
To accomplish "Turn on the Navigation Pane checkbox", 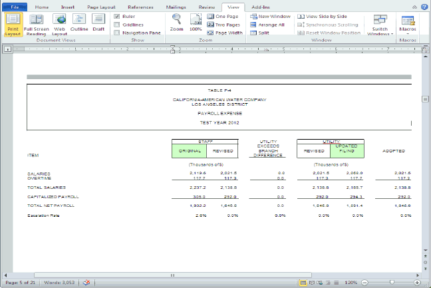I will (117, 33).
